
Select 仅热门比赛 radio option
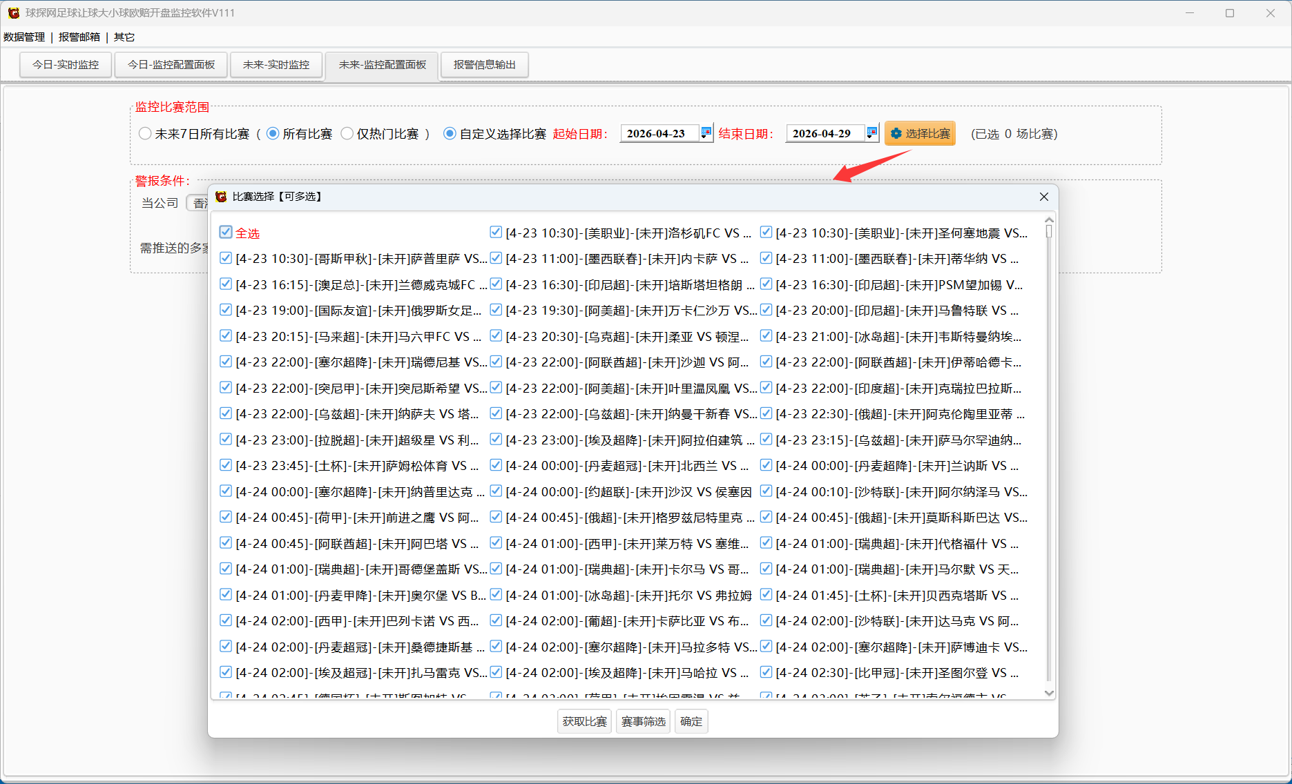coord(347,134)
